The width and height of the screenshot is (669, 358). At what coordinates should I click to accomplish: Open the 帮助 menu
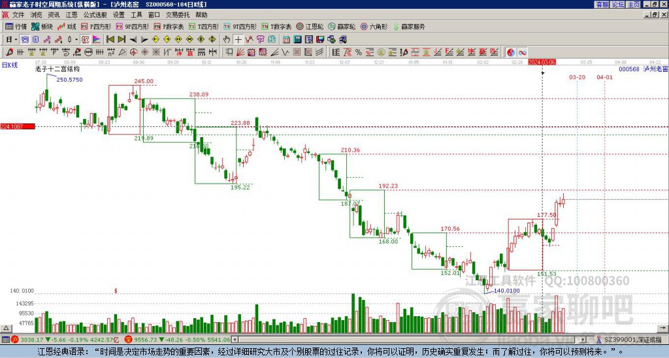[201, 15]
